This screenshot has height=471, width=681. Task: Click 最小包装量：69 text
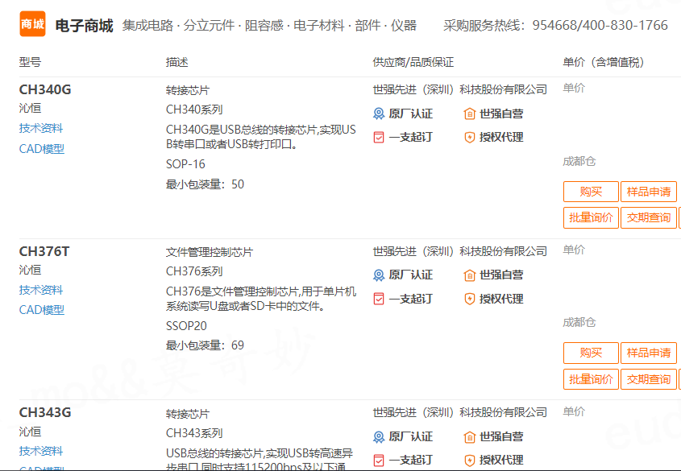click(205, 345)
